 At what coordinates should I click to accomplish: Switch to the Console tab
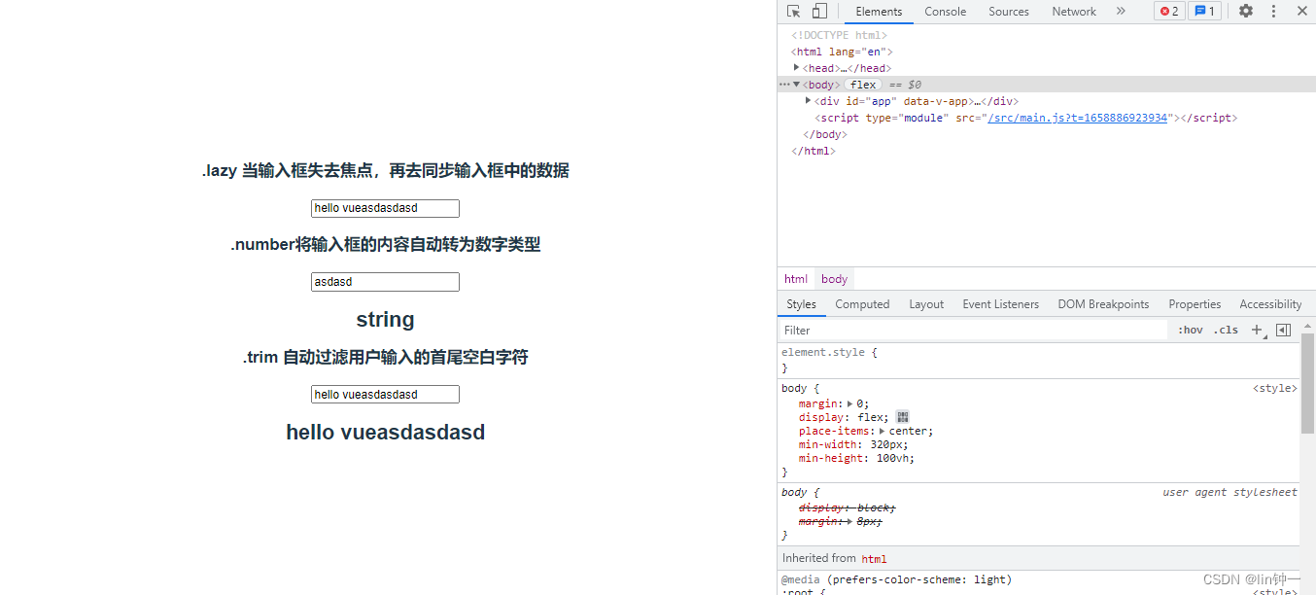(945, 12)
